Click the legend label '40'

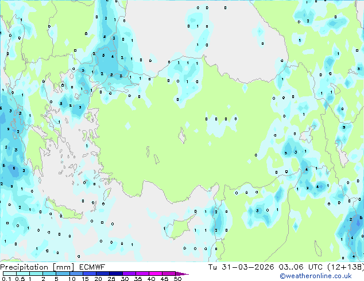coord(151,279)
